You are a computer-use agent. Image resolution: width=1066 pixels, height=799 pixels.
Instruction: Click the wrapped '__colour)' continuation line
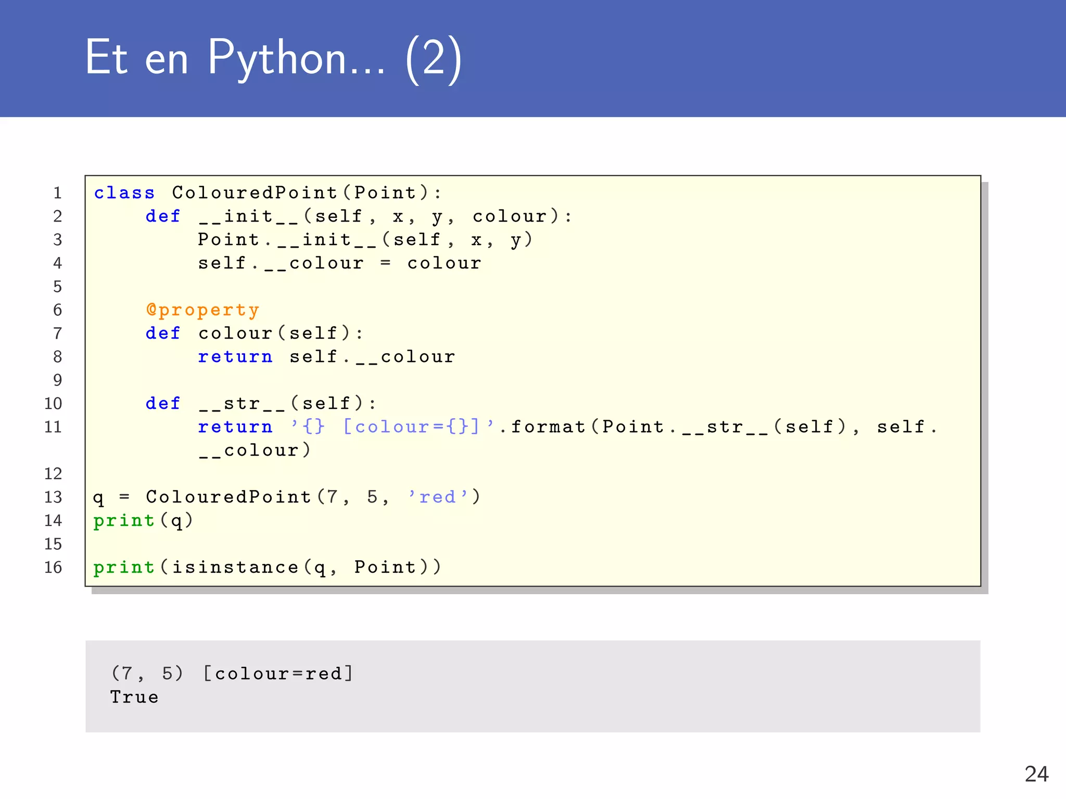pyautogui.click(x=255, y=450)
